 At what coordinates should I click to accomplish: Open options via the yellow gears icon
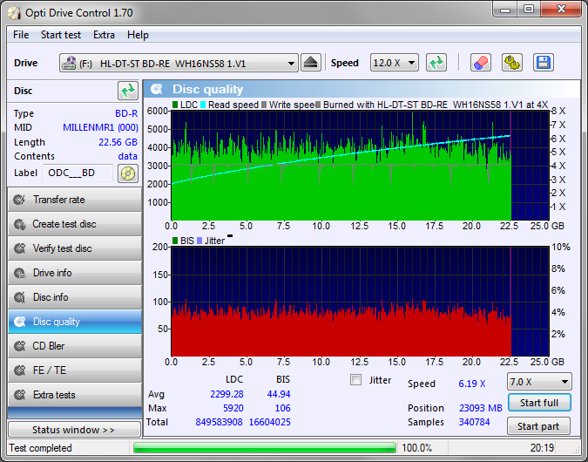coord(512,63)
